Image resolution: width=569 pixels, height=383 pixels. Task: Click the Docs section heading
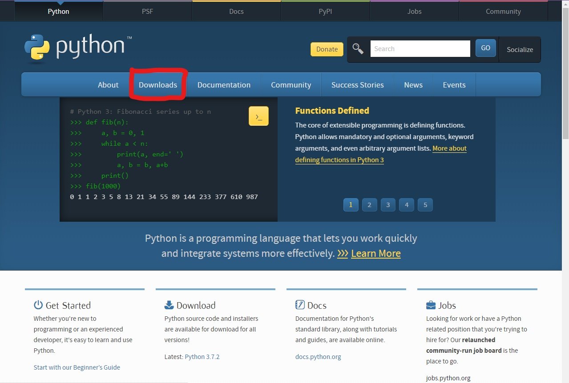(317, 305)
